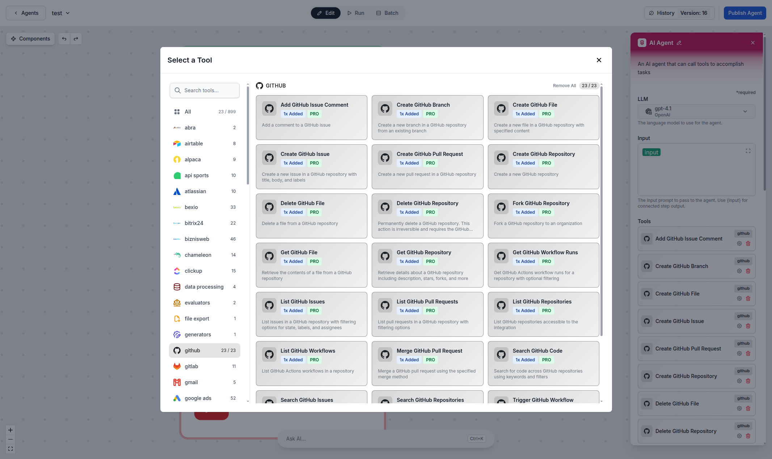This screenshot has height=459, width=772.
Task: Click Remove All to clear GitHub tools
Action: pyautogui.click(x=564, y=86)
